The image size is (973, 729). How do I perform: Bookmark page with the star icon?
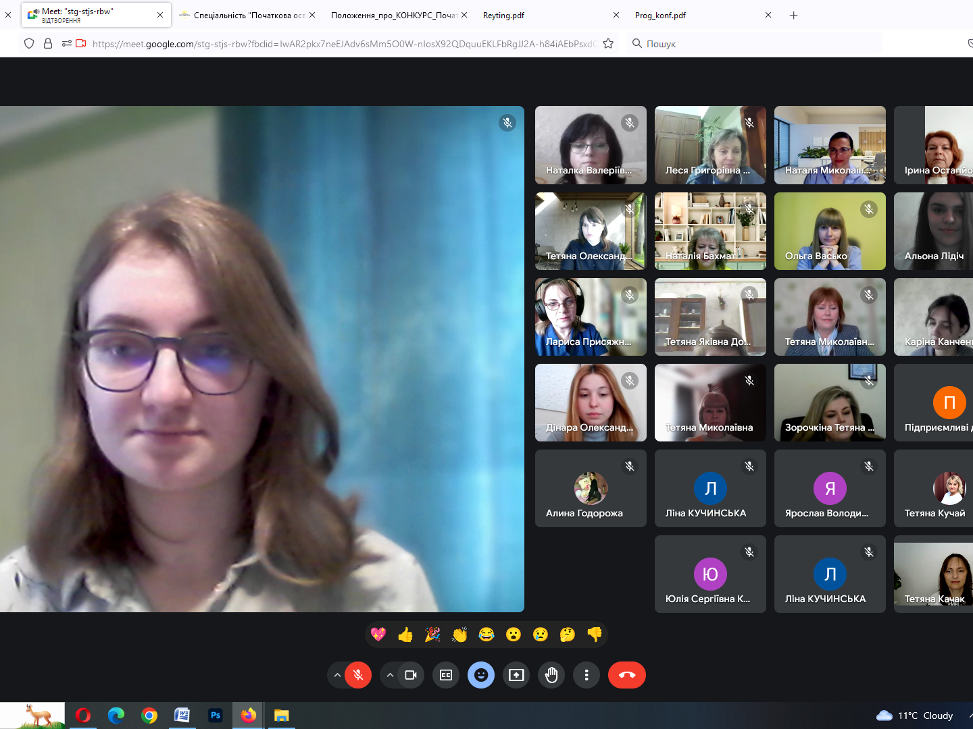coord(608,44)
